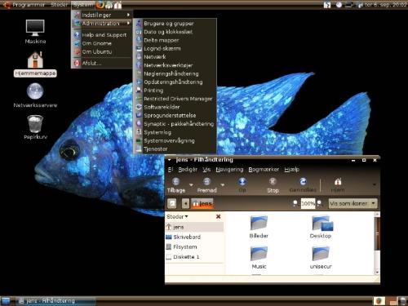Open Netværksværktøjer
Viewport: 408px width, 306px height.
click(x=175, y=65)
